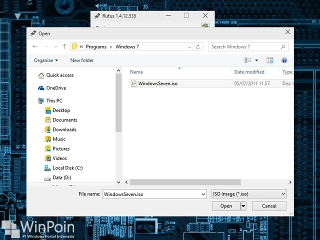Image resolution: width=320 pixels, height=240 pixels.
Task: Click the globe language icon in Rufus
Action: tap(205, 25)
